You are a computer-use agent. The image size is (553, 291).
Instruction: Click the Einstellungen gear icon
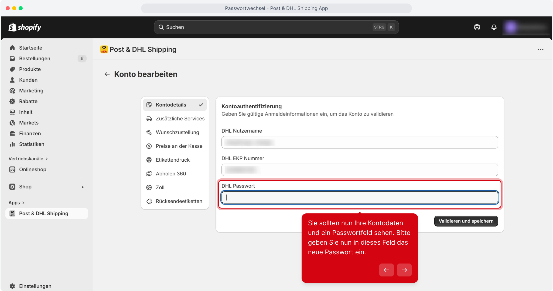point(12,286)
